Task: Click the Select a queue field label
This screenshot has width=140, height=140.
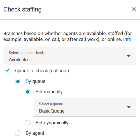Action: click(x=51, y=104)
